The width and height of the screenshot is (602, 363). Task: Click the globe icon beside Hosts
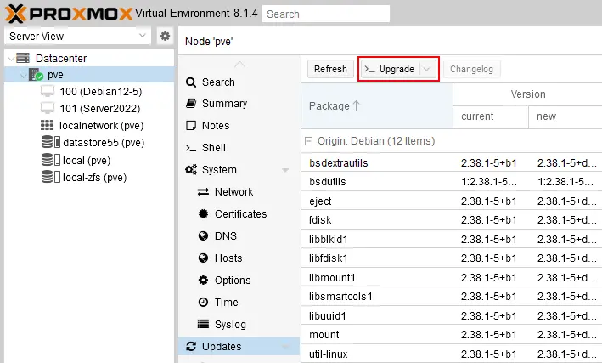(203, 258)
